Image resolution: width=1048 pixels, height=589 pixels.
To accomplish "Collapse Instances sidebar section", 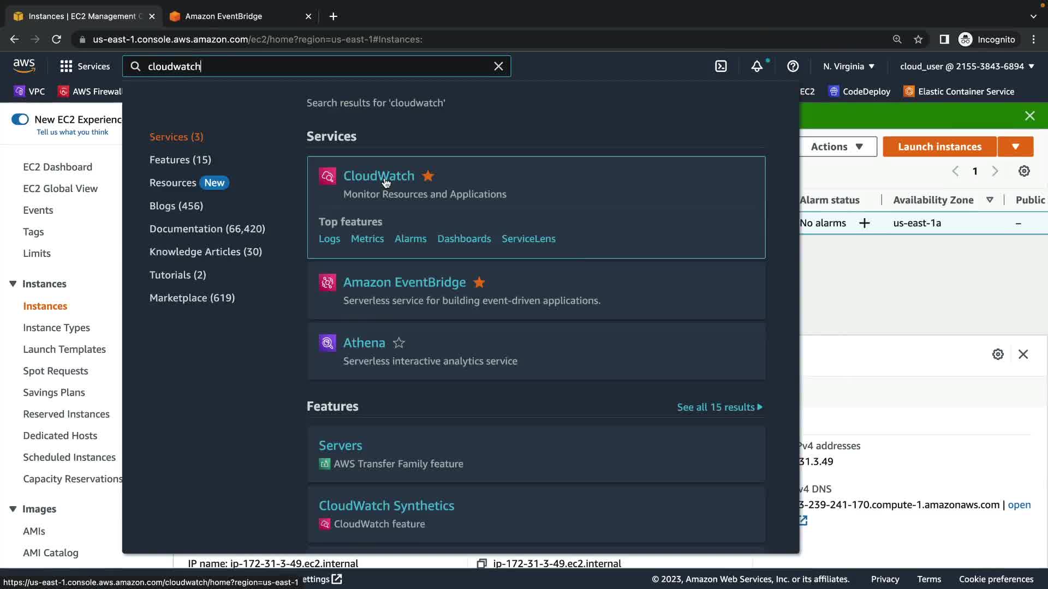I will pos(13,284).
